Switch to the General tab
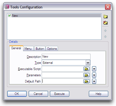 pos(16,48)
